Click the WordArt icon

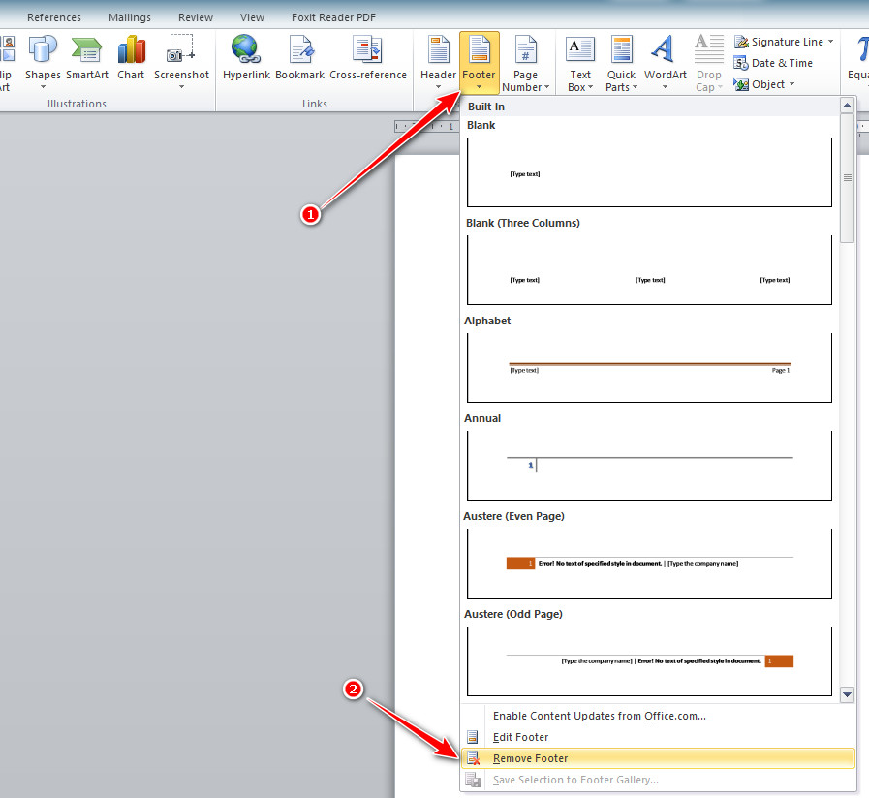tap(665, 49)
